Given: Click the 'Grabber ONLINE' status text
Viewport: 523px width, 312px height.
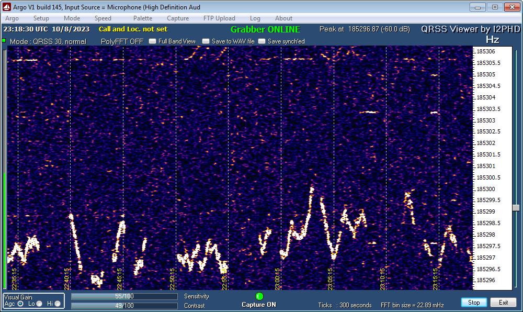Looking at the screenshot, I should pyautogui.click(x=265, y=29).
